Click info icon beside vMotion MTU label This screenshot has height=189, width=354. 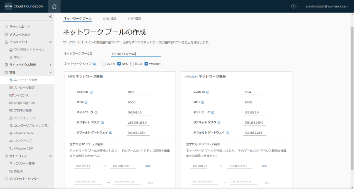(x=202, y=102)
